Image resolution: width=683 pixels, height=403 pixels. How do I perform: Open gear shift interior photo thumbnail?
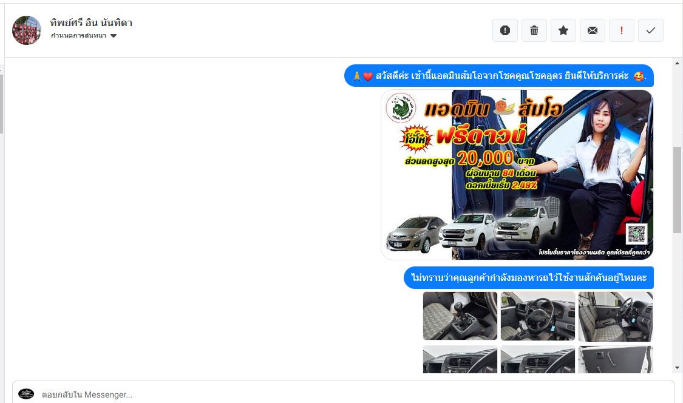(x=460, y=316)
